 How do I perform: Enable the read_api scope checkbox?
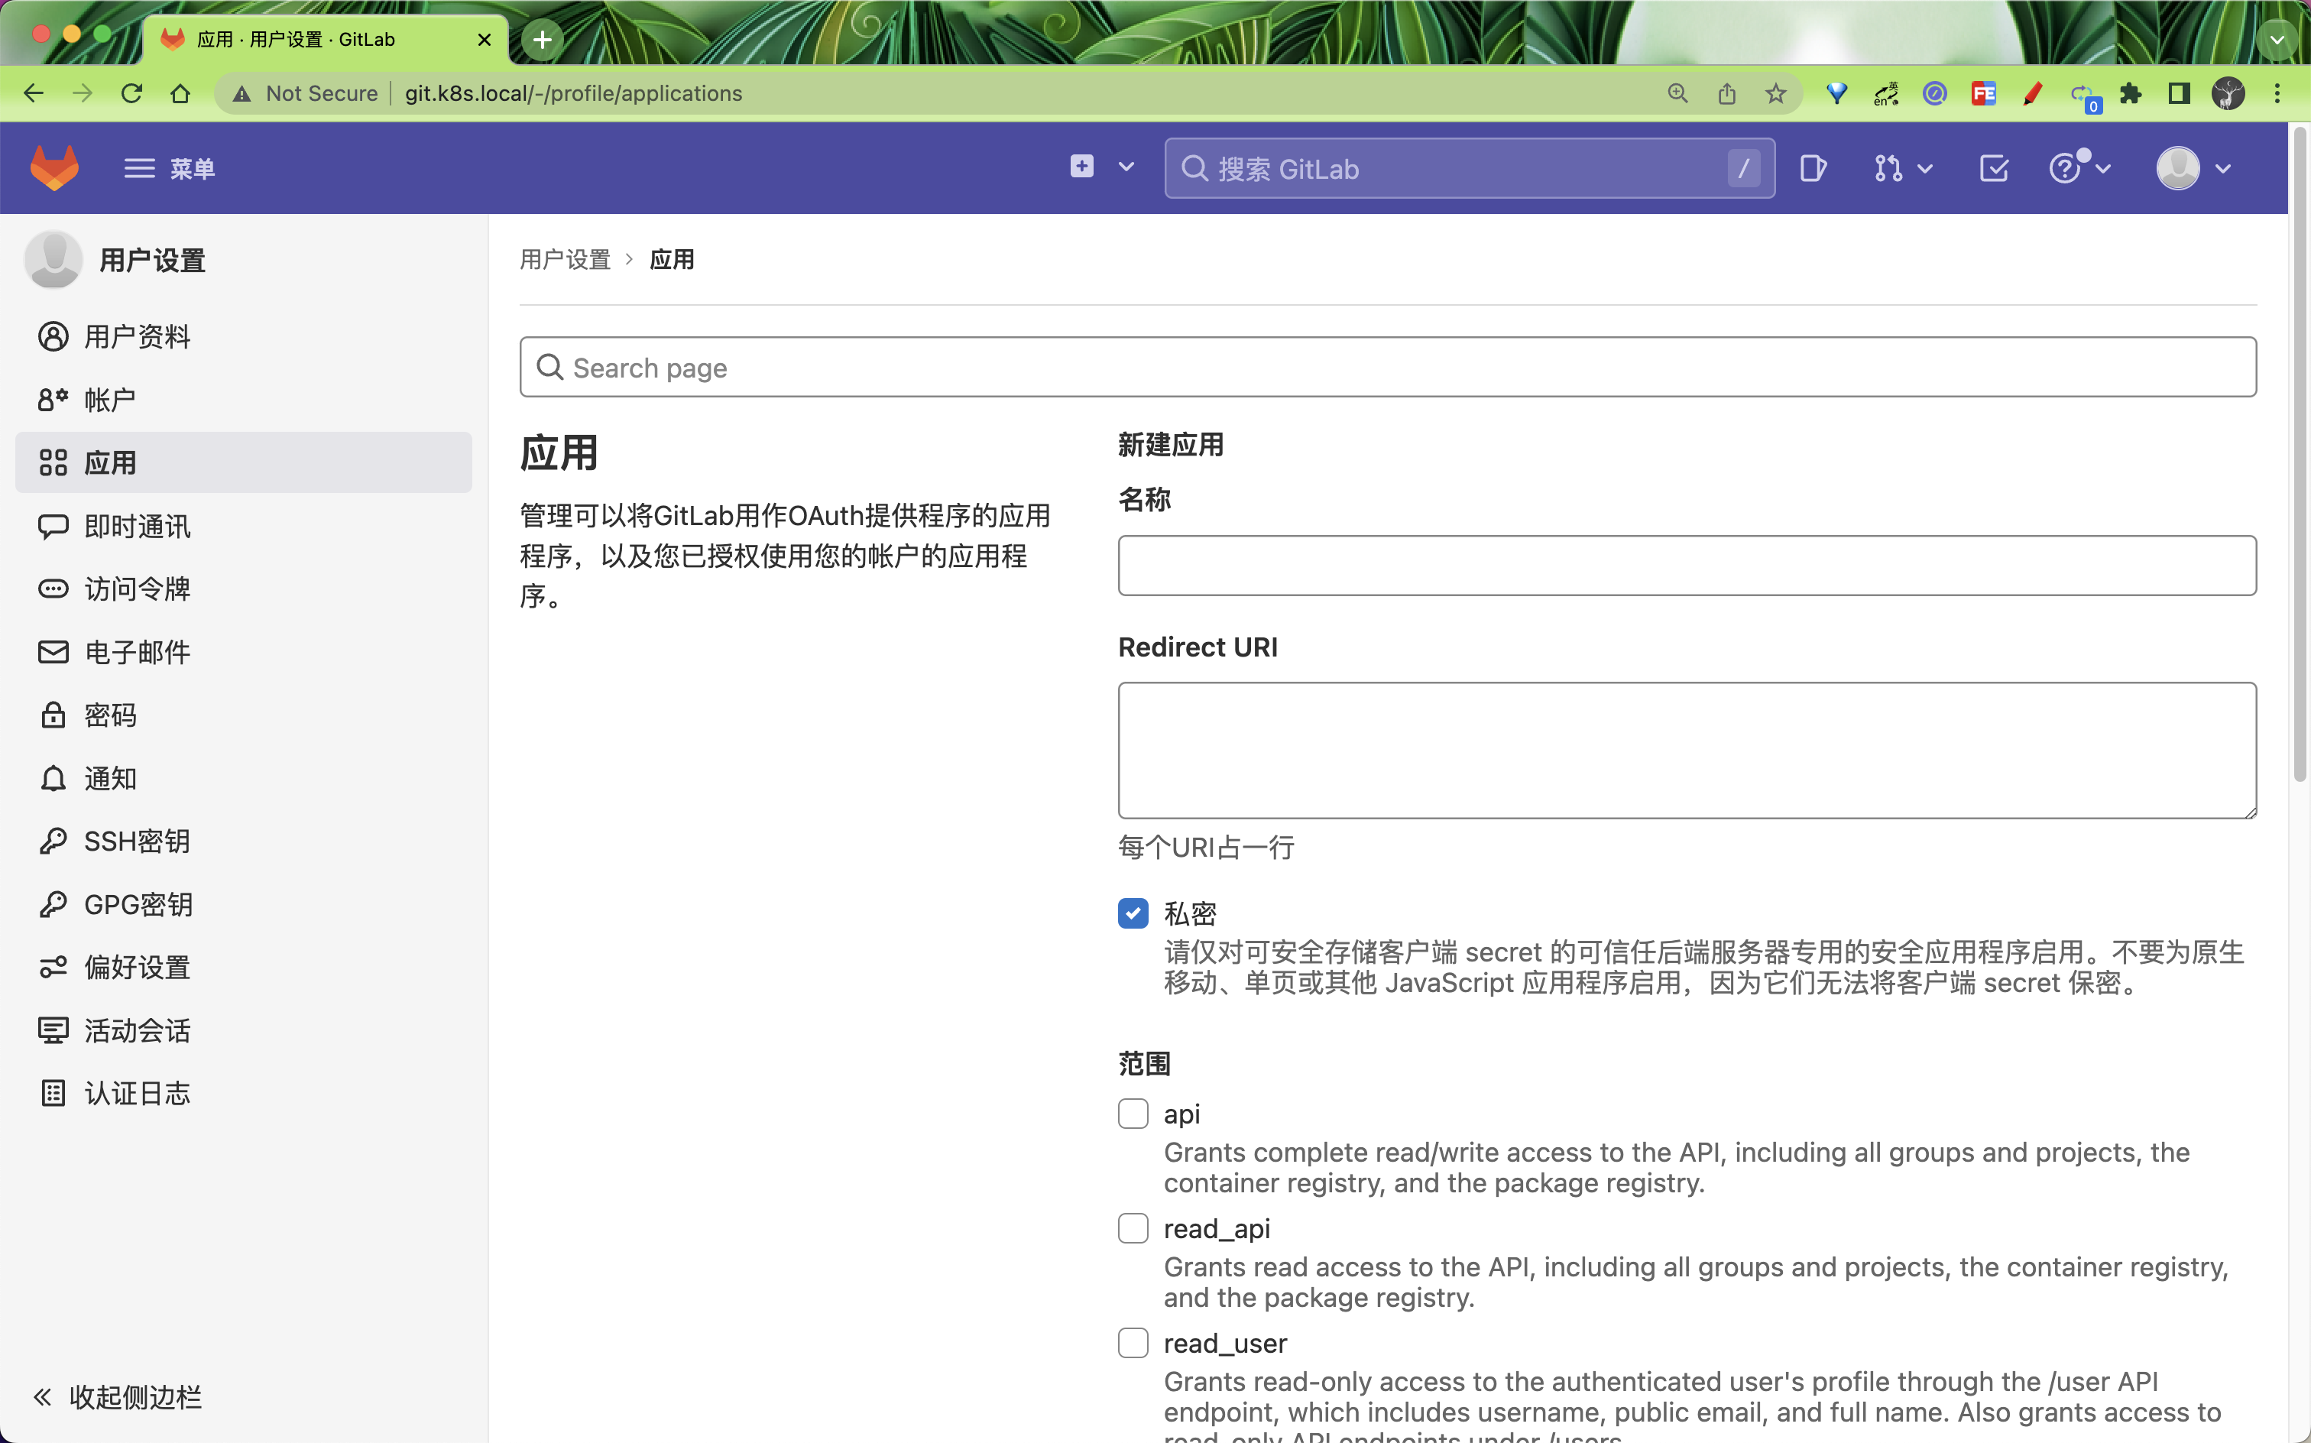1135,1227
